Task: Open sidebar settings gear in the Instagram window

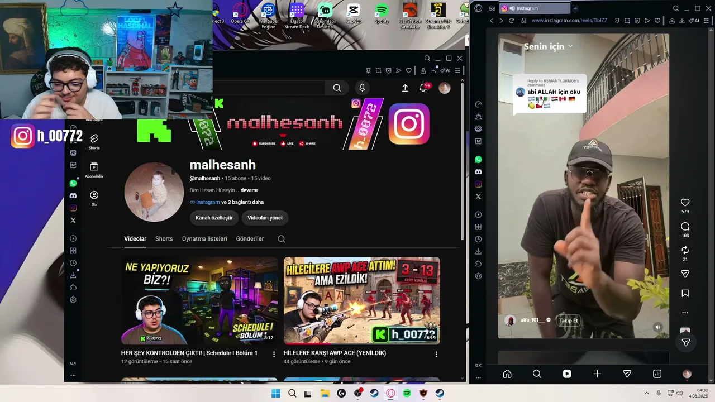Action: coord(478,276)
